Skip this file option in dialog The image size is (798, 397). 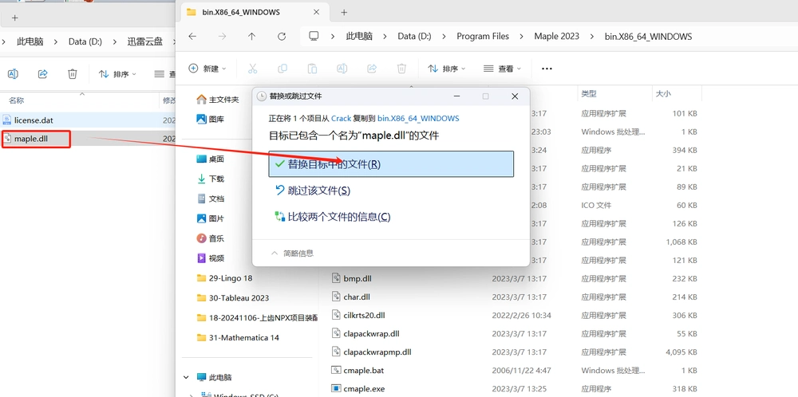312,191
